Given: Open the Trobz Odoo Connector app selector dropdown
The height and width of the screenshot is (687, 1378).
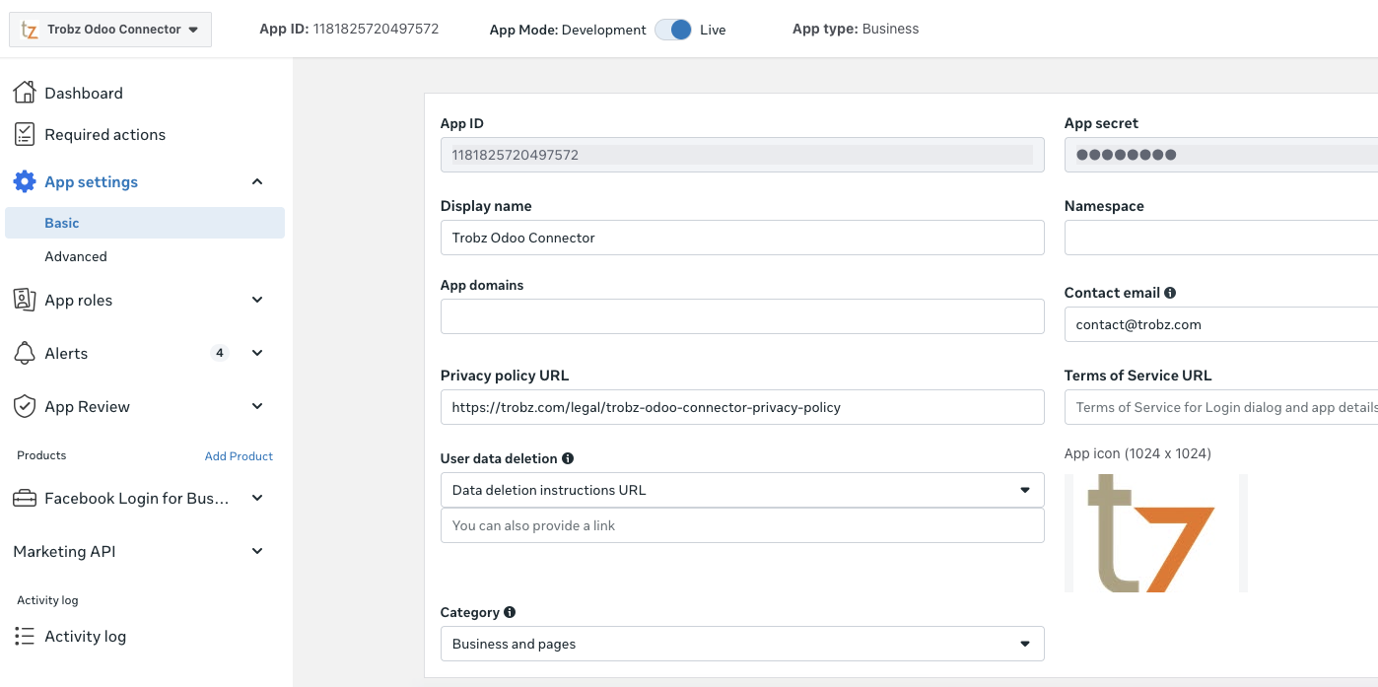Looking at the screenshot, I should pyautogui.click(x=109, y=30).
